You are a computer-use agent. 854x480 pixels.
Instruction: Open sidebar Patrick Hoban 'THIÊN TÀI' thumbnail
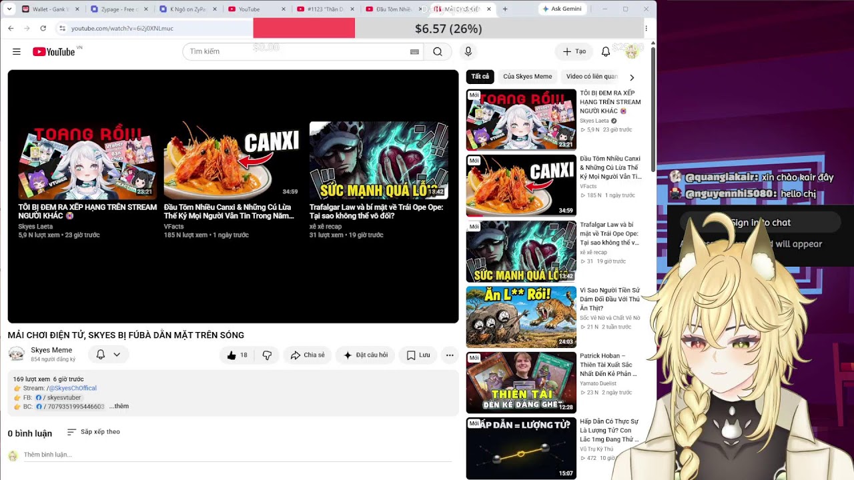(x=521, y=383)
